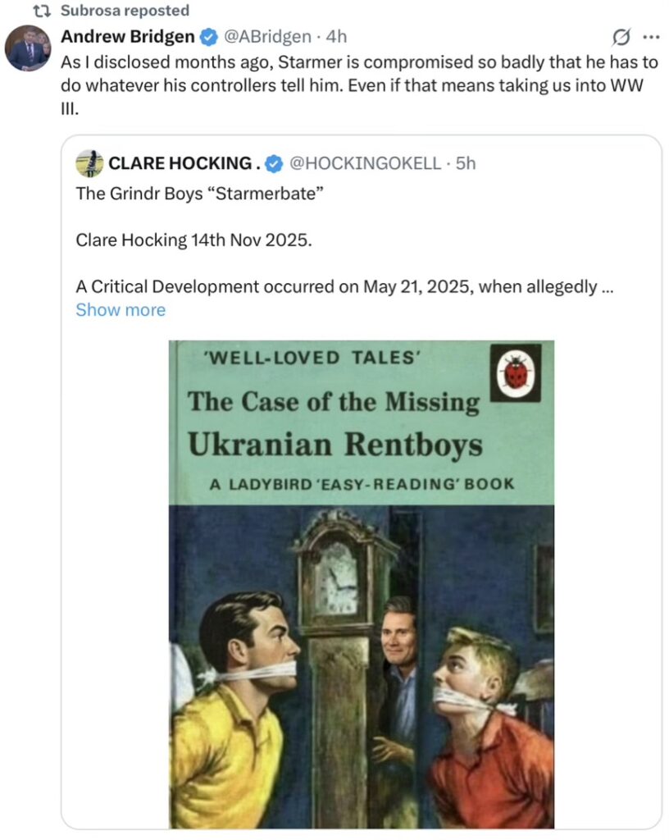The image size is (669, 840).
Task: Open Andrew Bridgen's profile avatar
Action: 28,48
